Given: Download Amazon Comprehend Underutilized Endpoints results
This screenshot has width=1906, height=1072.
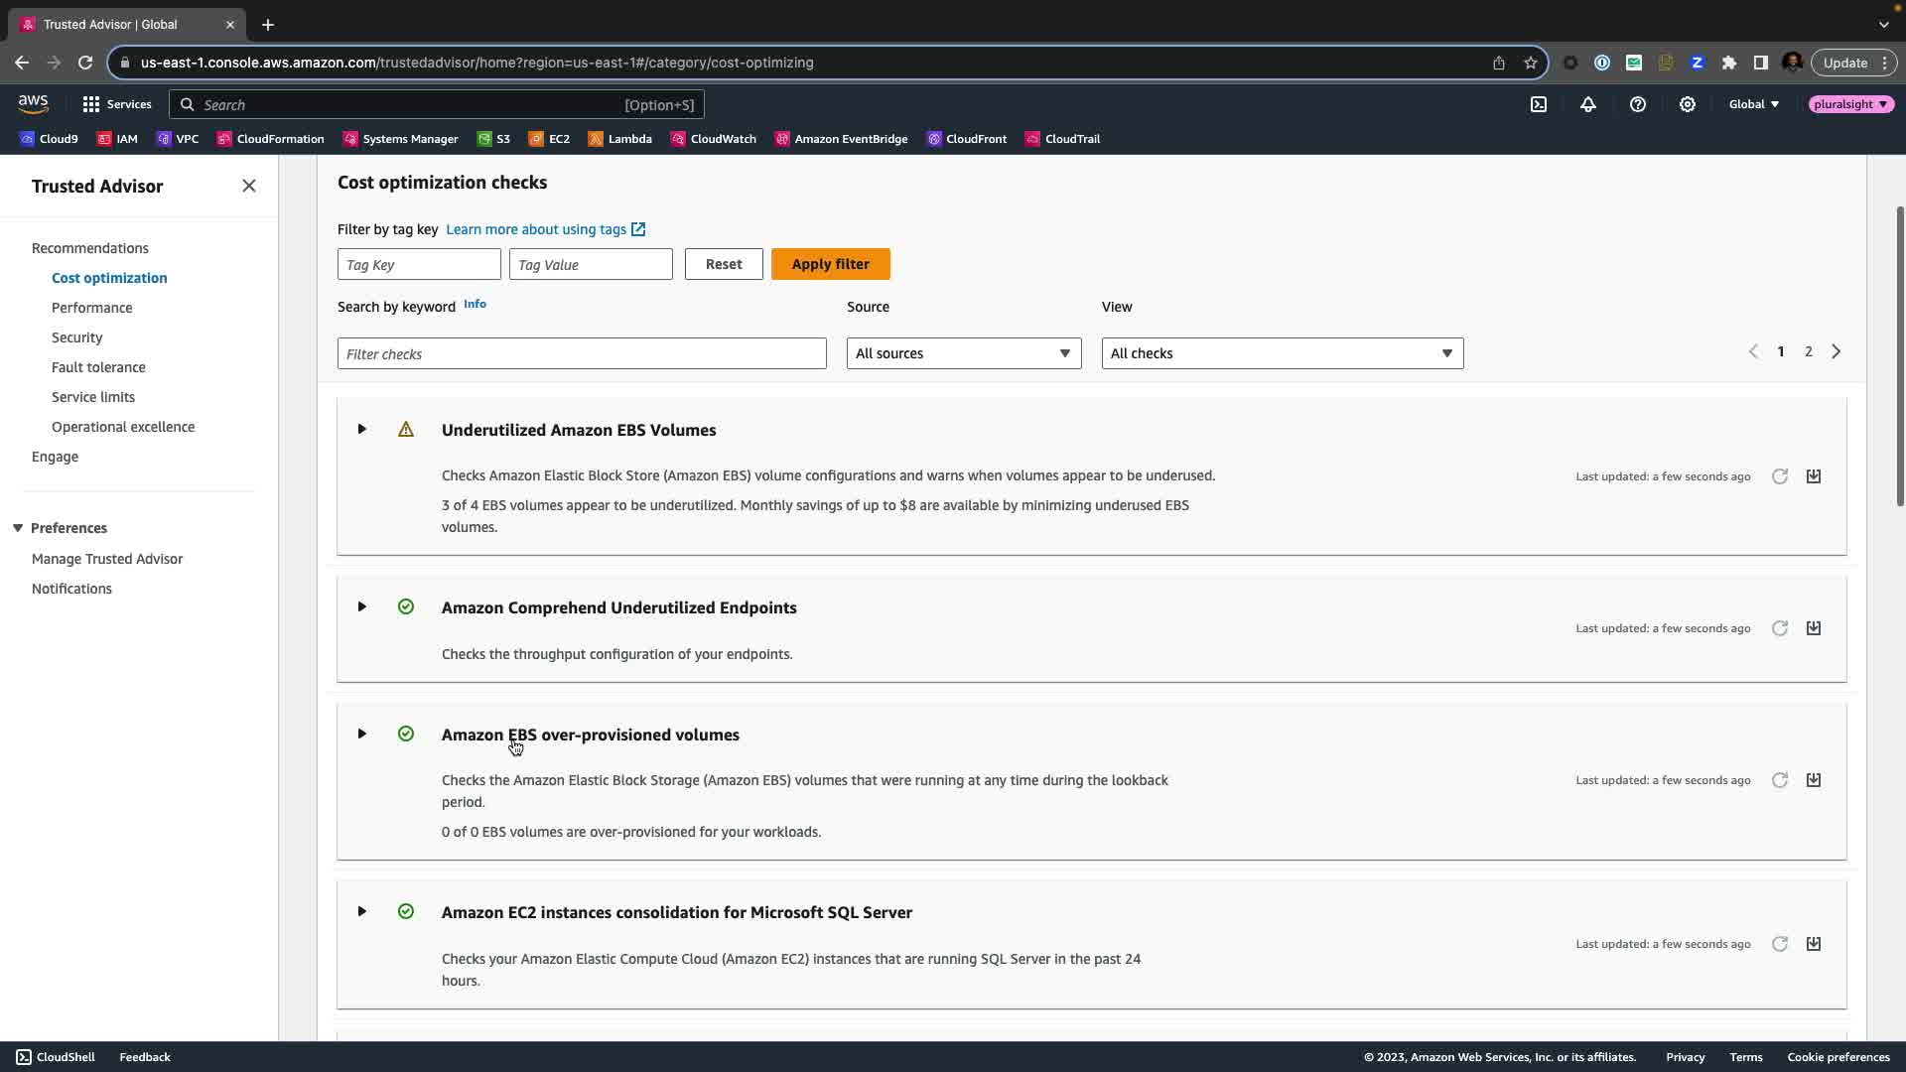Looking at the screenshot, I should click(x=1814, y=628).
